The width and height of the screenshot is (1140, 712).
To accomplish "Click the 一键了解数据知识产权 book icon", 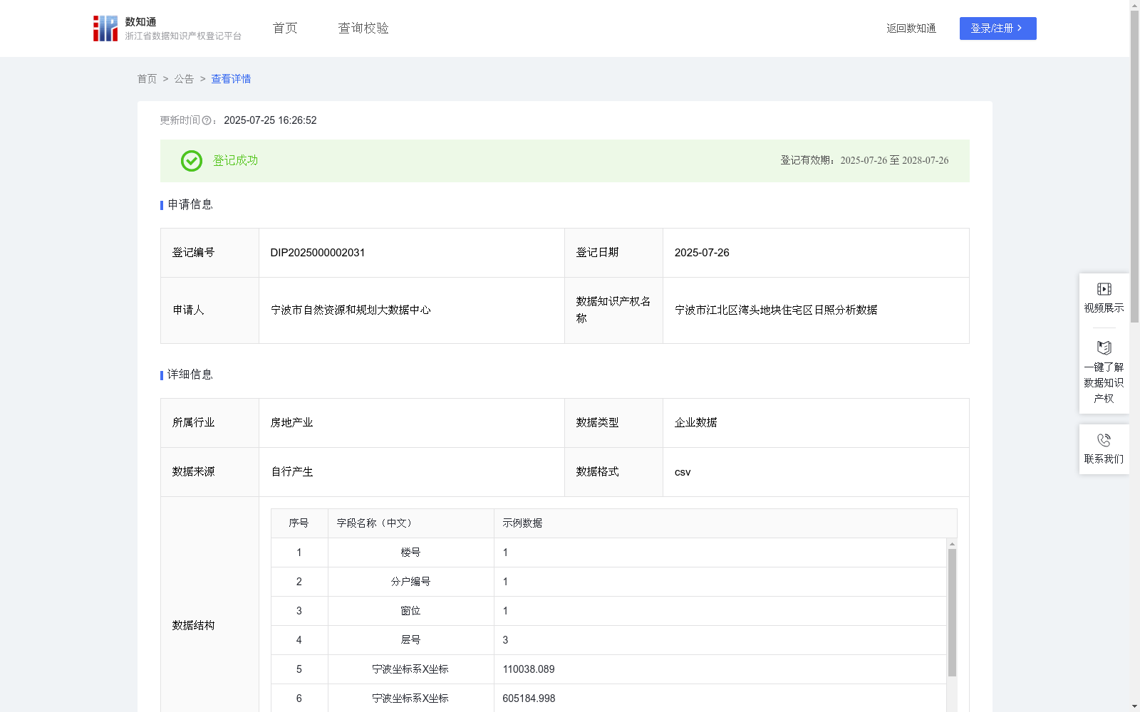I will [x=1104, y=348].
